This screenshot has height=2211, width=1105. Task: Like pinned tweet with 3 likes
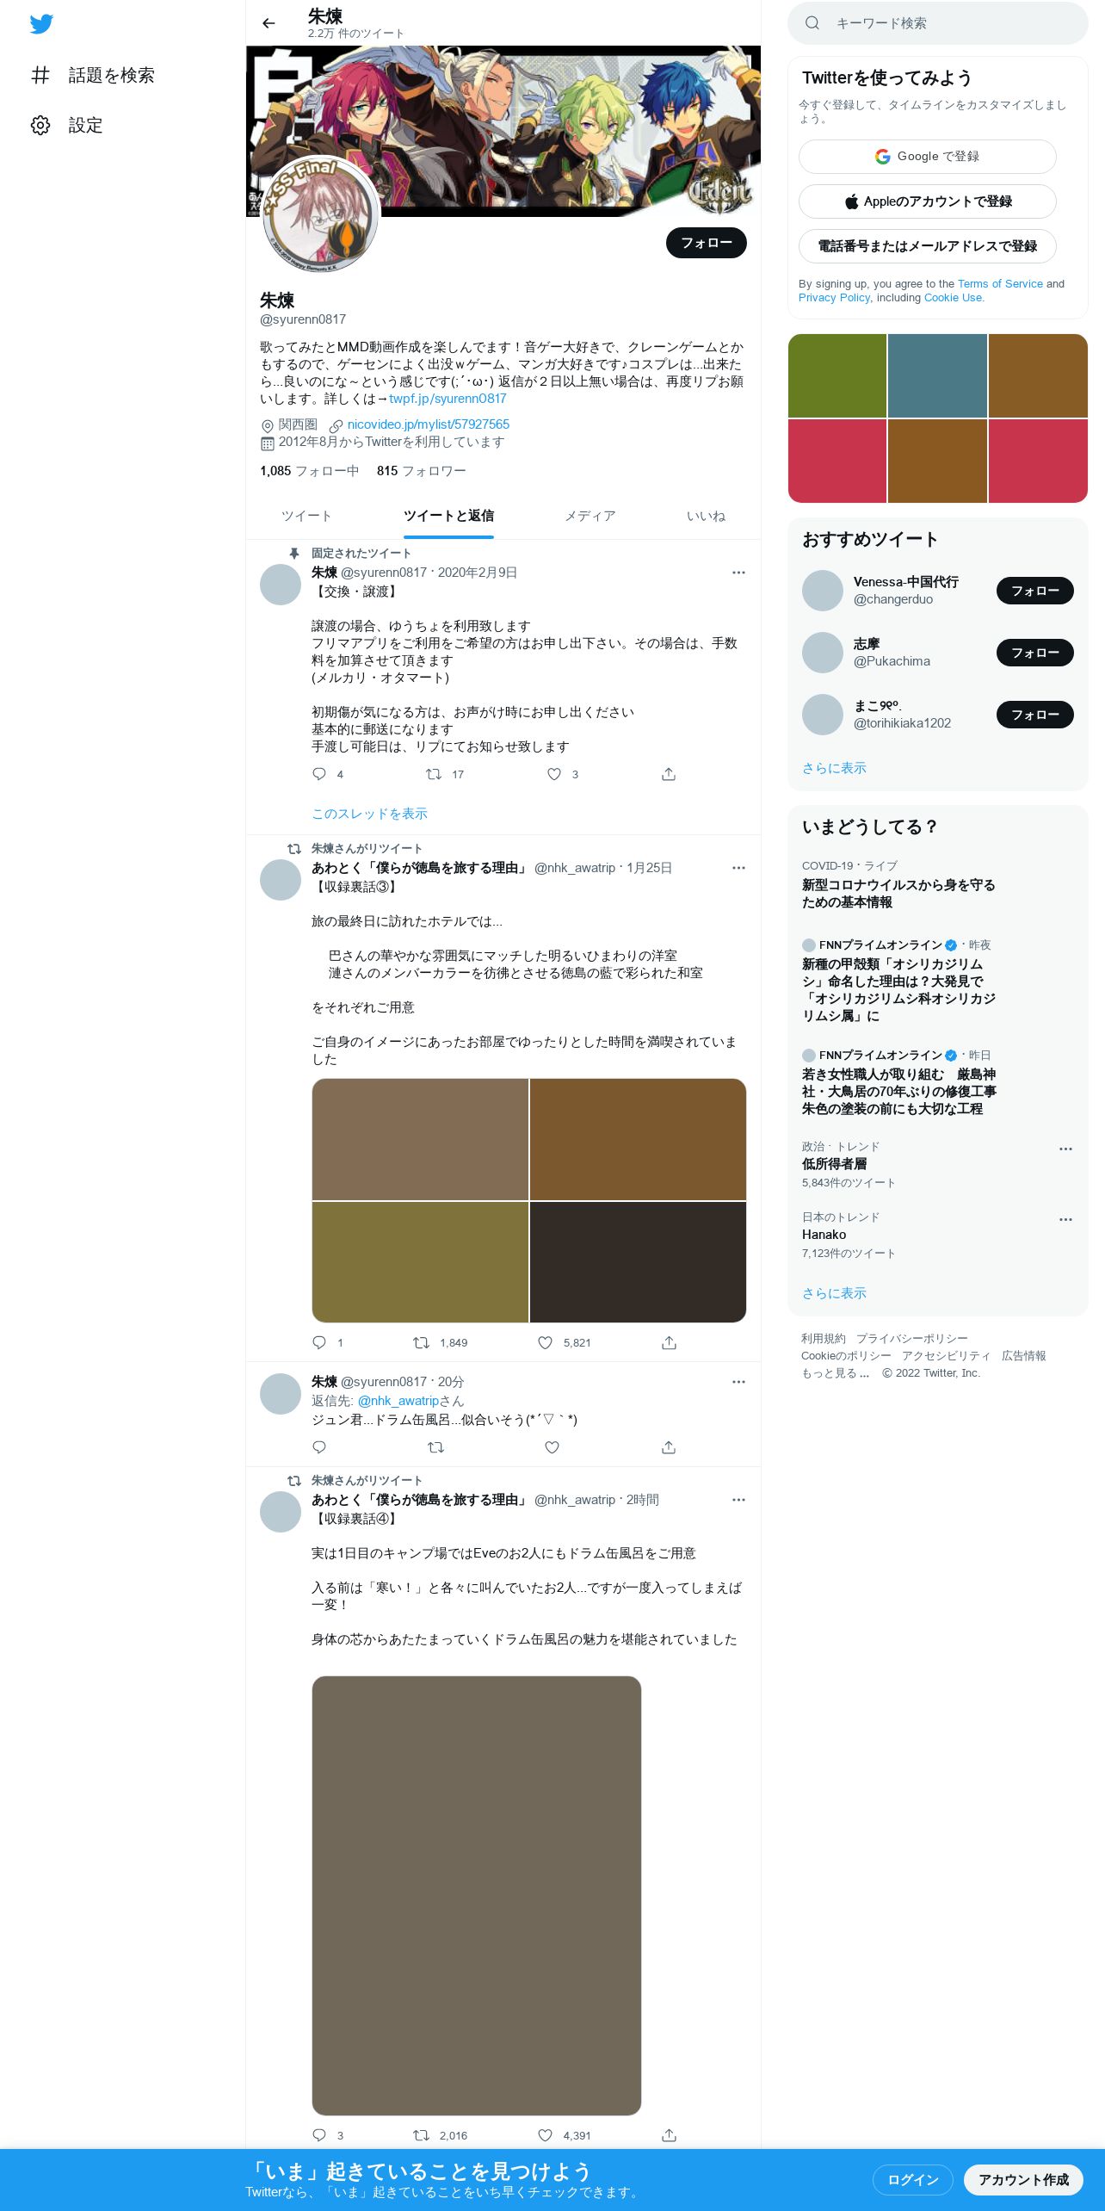(x=554, y=774)
